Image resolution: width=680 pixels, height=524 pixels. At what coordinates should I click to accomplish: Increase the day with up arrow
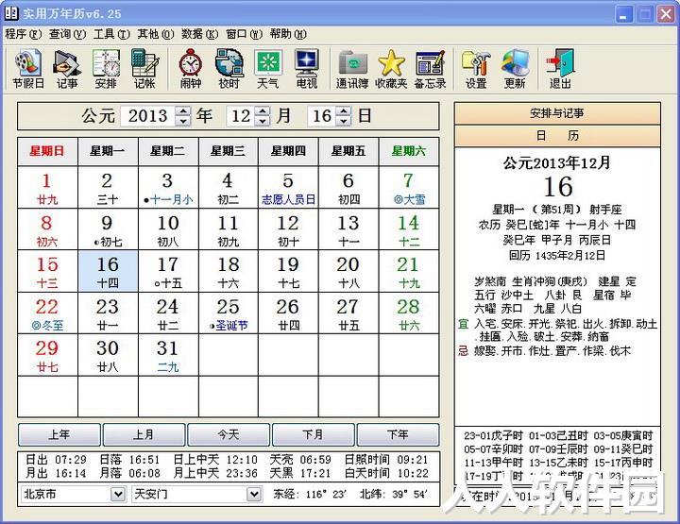344,111
